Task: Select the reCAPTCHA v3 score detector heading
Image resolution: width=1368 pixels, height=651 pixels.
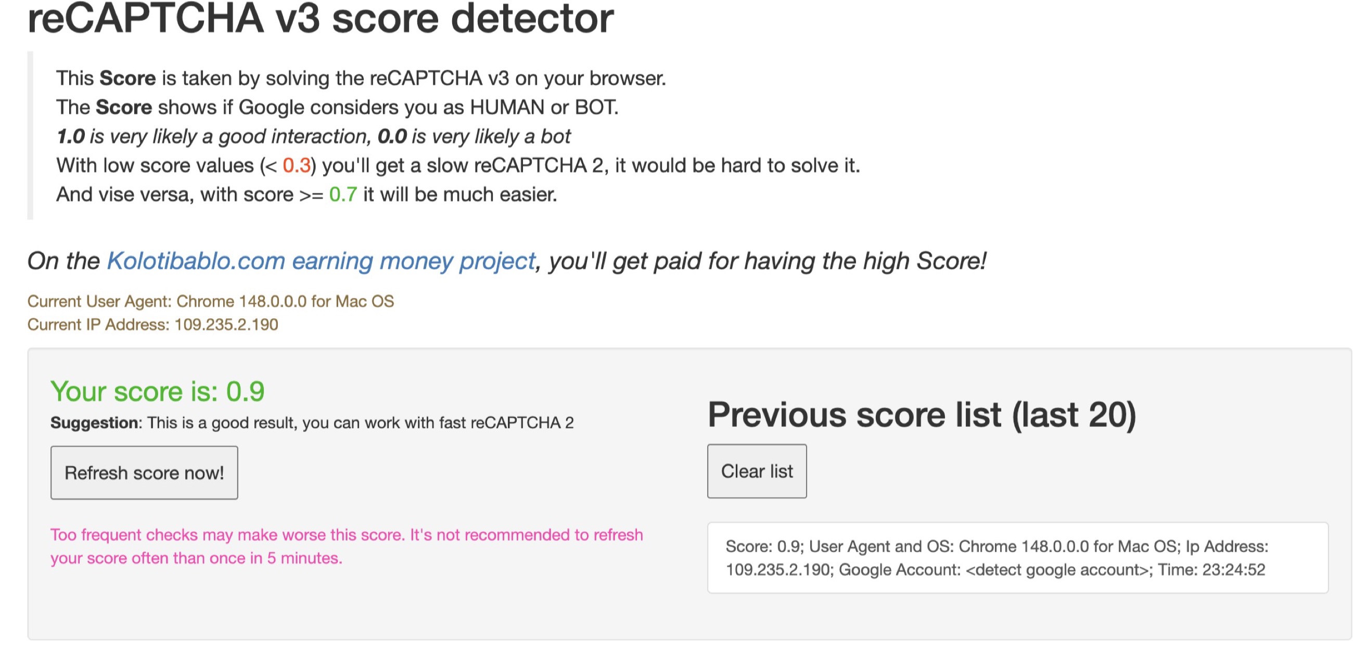Action: click(320, 19)
